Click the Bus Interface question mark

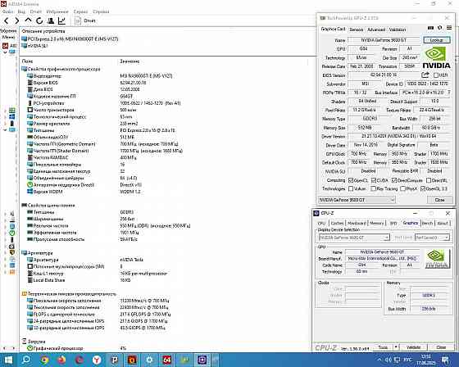[449, 93]
